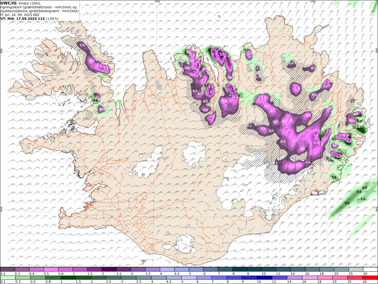Viewport: 378px width, 284px height.
Task: Pick the lower legend swatch starting at 14
Action: pos(295,278)
